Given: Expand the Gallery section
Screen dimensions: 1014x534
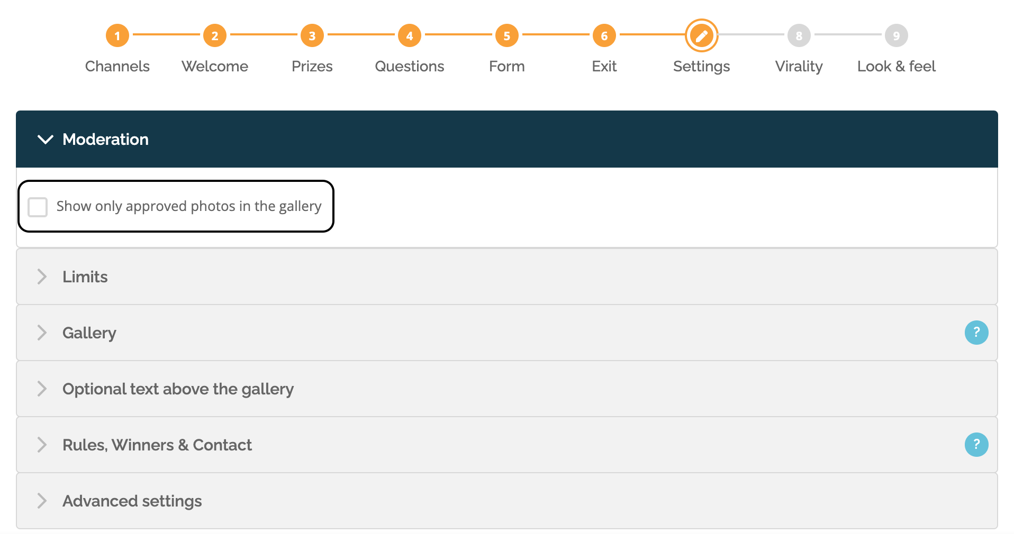Looking at the screenshot, I should [507, 333].
